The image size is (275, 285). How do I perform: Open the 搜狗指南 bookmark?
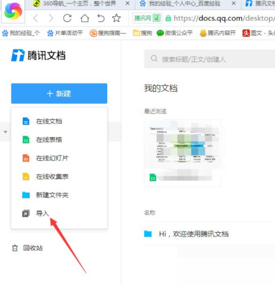coord(108,33)
